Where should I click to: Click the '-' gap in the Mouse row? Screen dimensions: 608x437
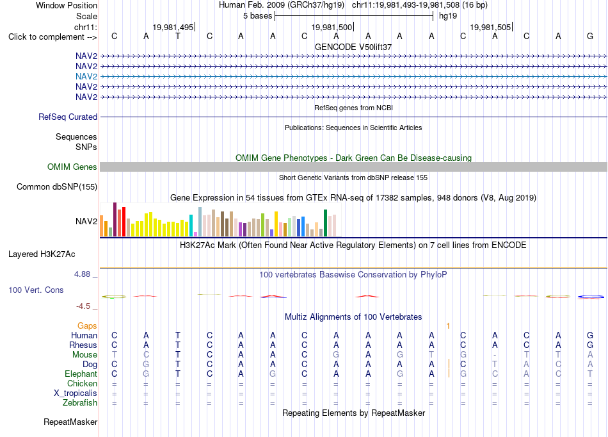pyautogui.click(x=495, y=355)
